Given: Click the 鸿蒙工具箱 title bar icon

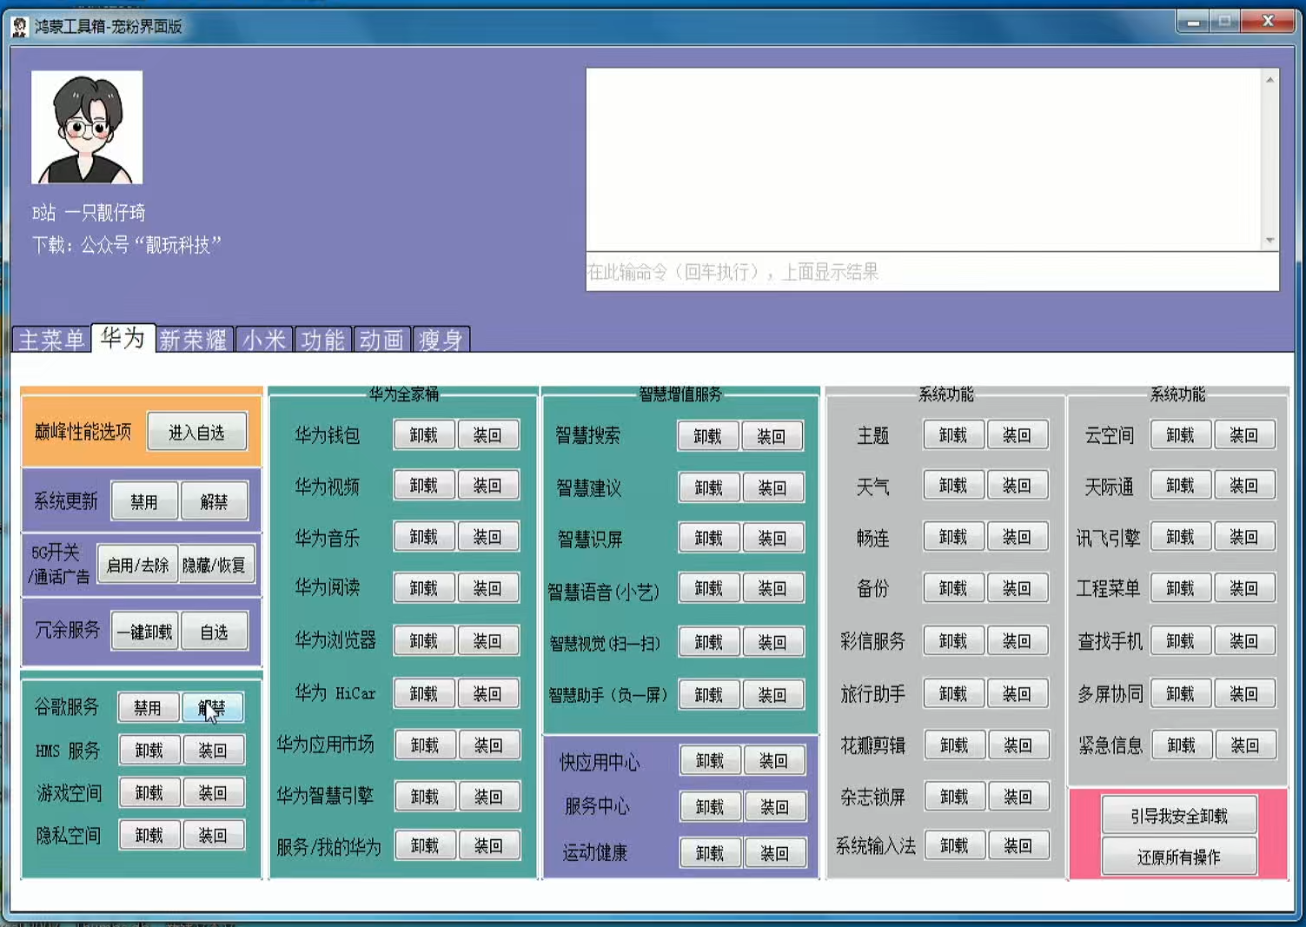Looking at the screenshot, I should [20, 27].
